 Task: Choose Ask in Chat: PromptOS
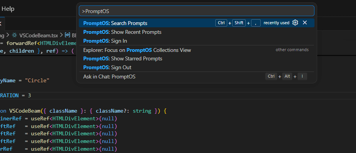(196, 76)
